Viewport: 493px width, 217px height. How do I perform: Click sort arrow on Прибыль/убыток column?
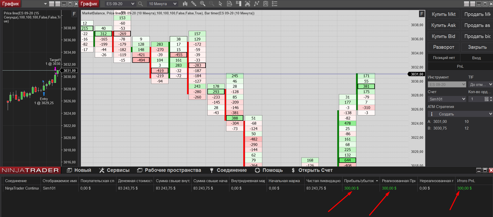tap(377, 181)
